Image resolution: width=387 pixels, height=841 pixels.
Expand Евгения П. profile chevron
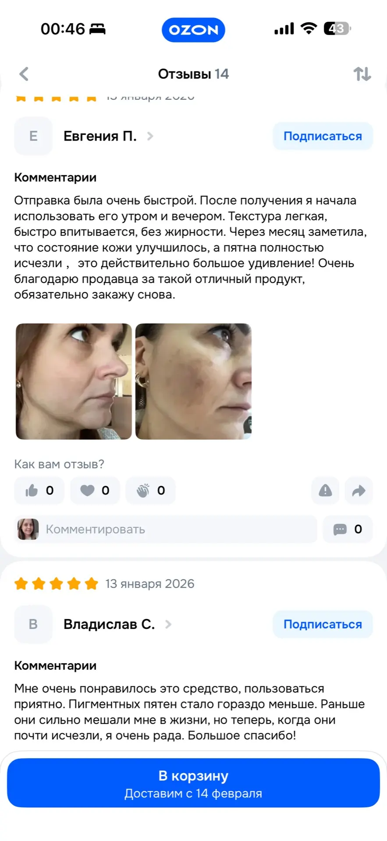pyautogui.click(x=150, y=136)
